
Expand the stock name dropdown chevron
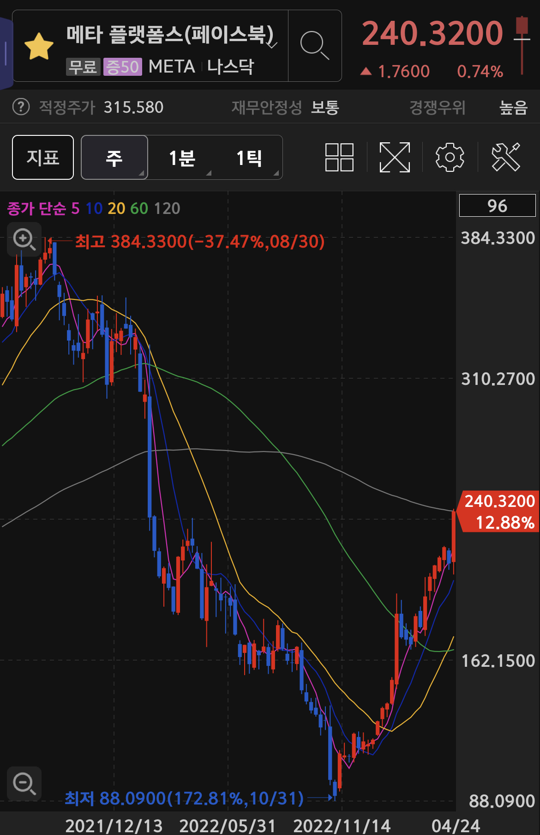coord(272,45)
